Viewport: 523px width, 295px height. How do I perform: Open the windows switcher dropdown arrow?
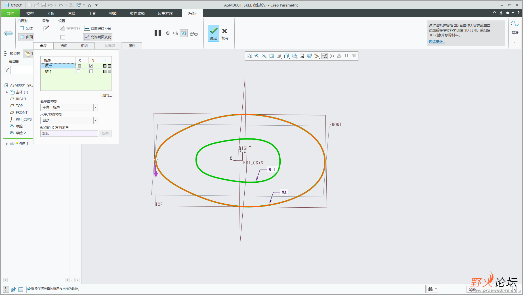(x=84, y=5)
